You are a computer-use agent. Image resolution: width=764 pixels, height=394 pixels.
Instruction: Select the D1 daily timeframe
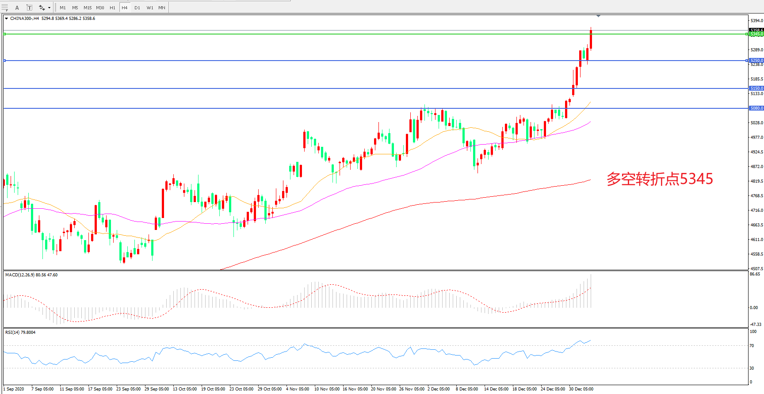pyautogui.click(x=137, y=8)
